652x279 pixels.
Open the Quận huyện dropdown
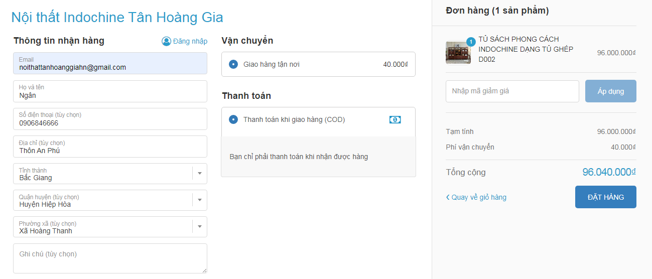pos(199,200)
